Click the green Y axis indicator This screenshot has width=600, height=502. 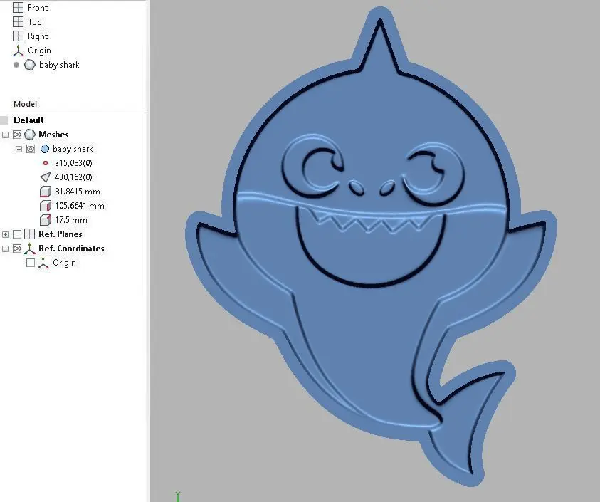(x=177, y=496)
